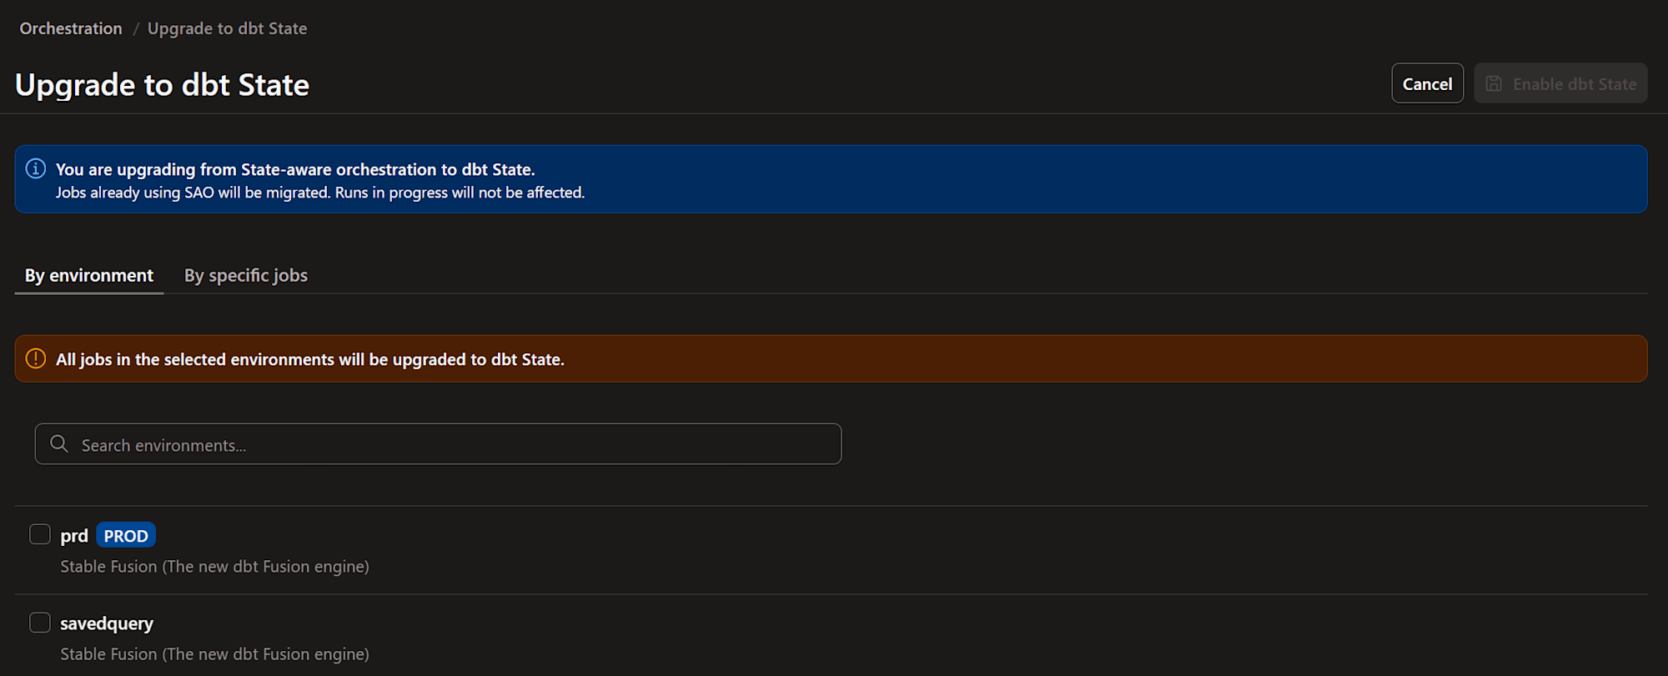The image size is (1668, 676).
Task: Check the savedquery environment checkbox
Action: click(x=40, y=623)
